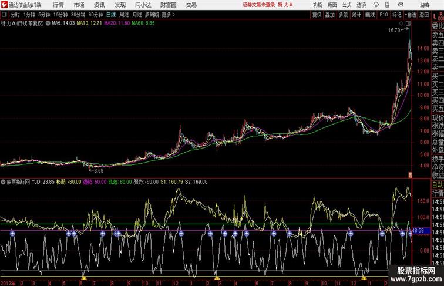Click the 证券交易未登录 login status
This screenshot has width=444, height=286.
coord(259,5)
